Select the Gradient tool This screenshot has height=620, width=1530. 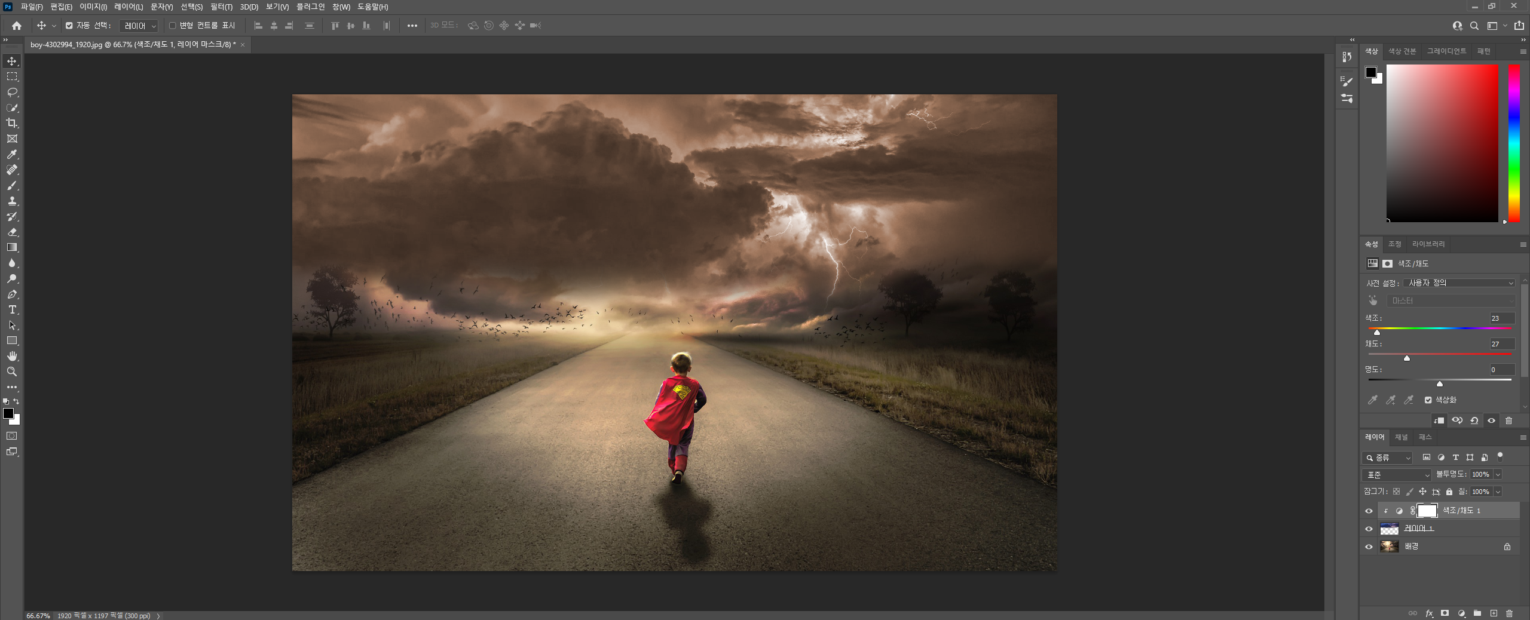pos(12,247)
